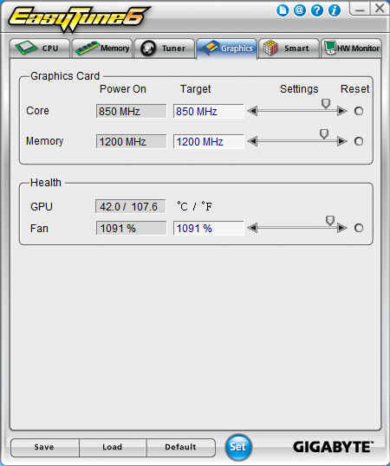390x466 pixels.
Task: Select the Memory reset radio button
Action: pos(359,141)
